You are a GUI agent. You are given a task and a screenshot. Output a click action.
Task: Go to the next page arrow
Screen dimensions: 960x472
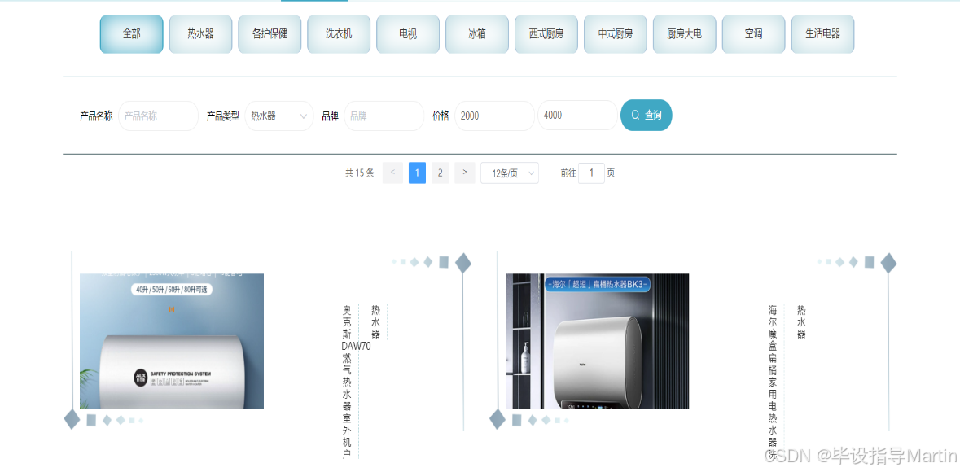[465, 173]
